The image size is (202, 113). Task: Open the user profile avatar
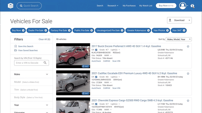[183, 6]
